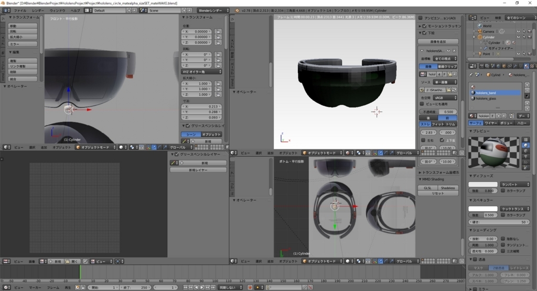Open the ランバート diffuse shader dropdown

[515, 185]
